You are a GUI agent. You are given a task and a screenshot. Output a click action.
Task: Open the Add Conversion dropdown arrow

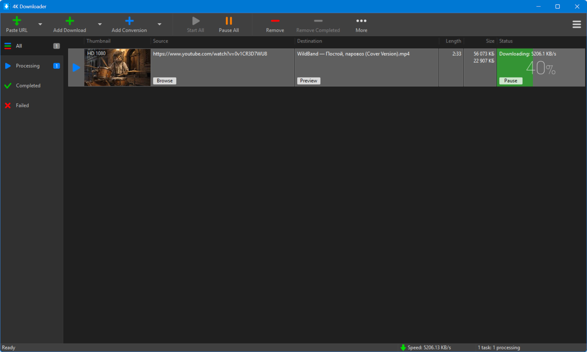[x=159, y=24]
